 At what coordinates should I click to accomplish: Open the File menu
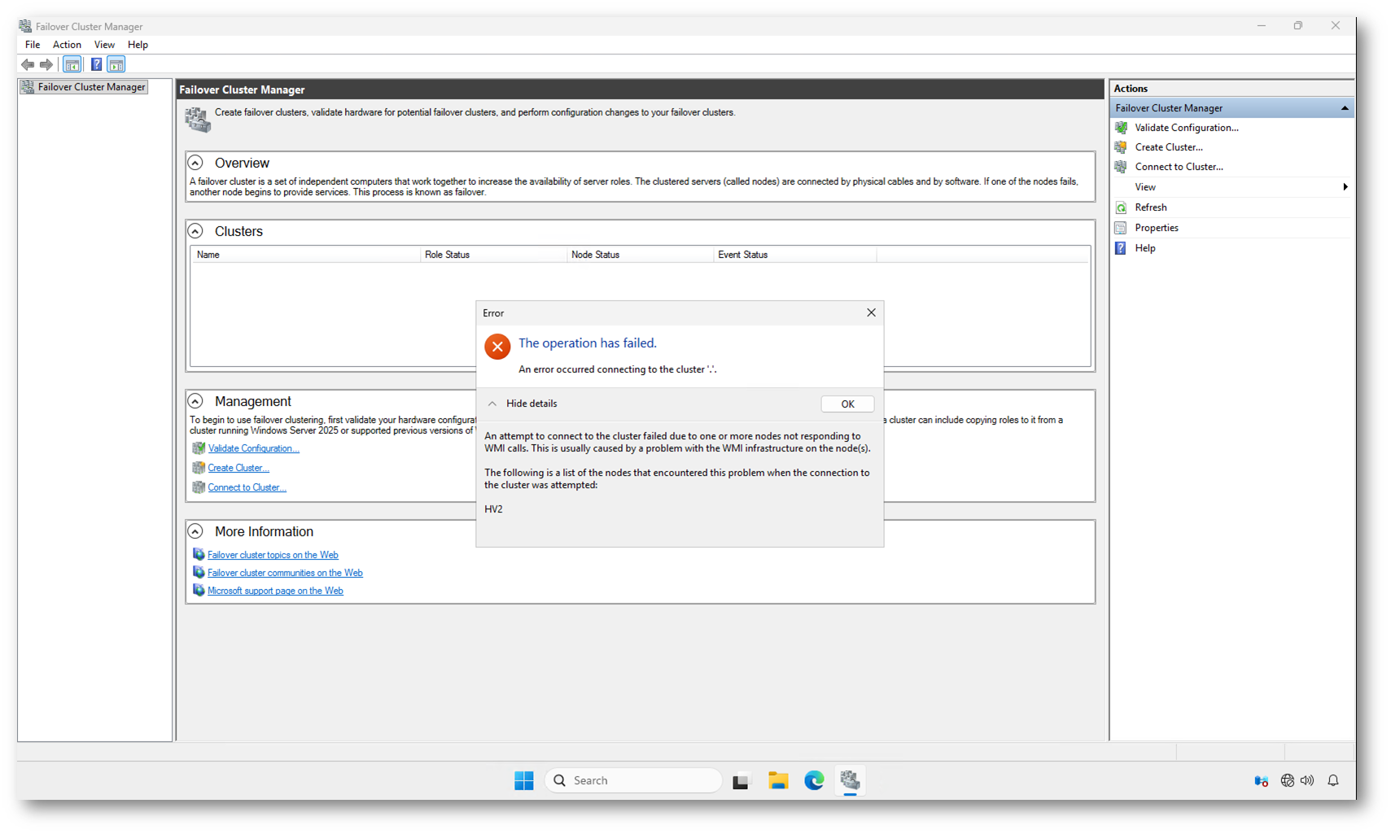click(33, 45)
